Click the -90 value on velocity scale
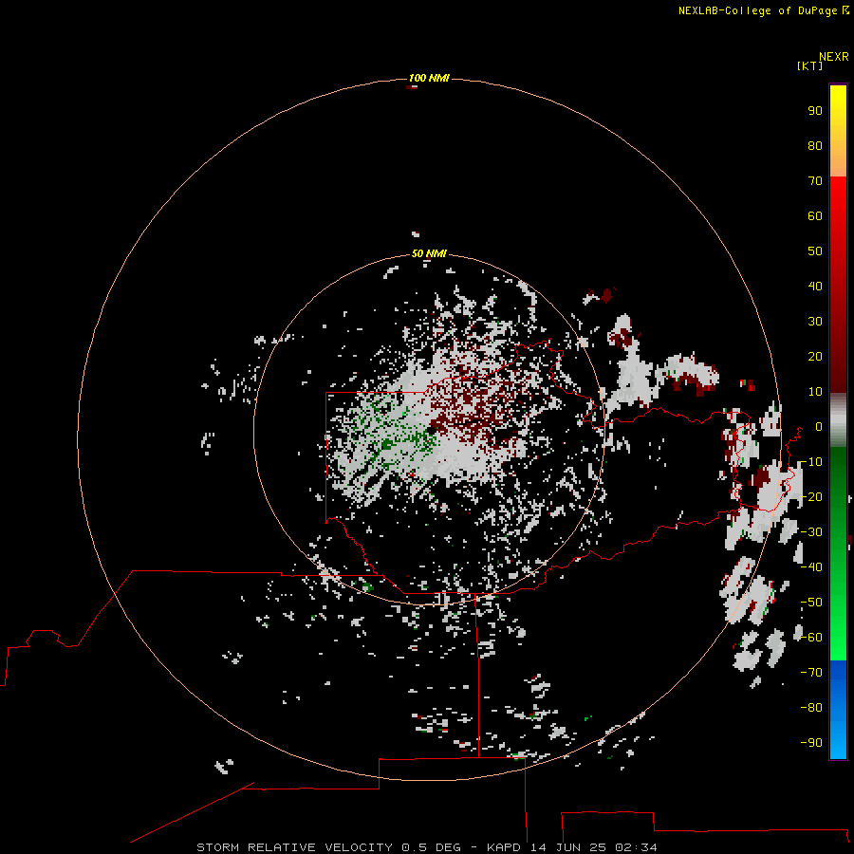Screen dimensions: 854x854 811,743
